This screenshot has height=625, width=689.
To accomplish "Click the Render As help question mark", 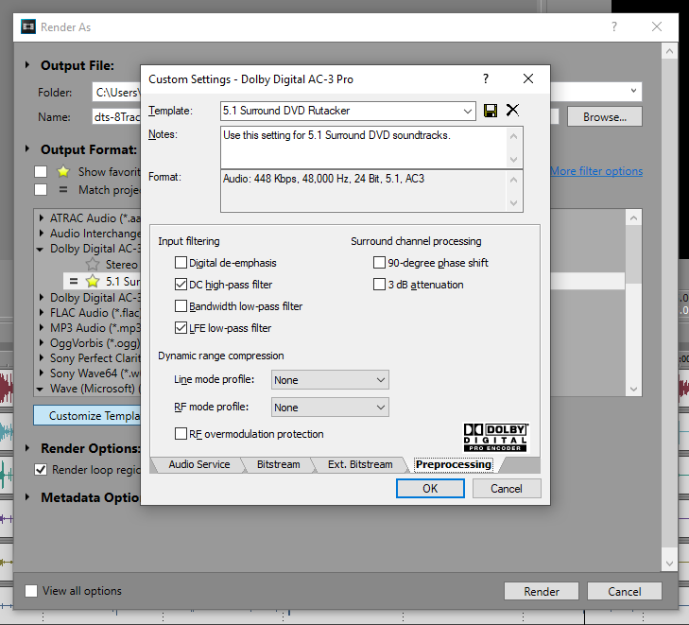I will click(613, 26).
